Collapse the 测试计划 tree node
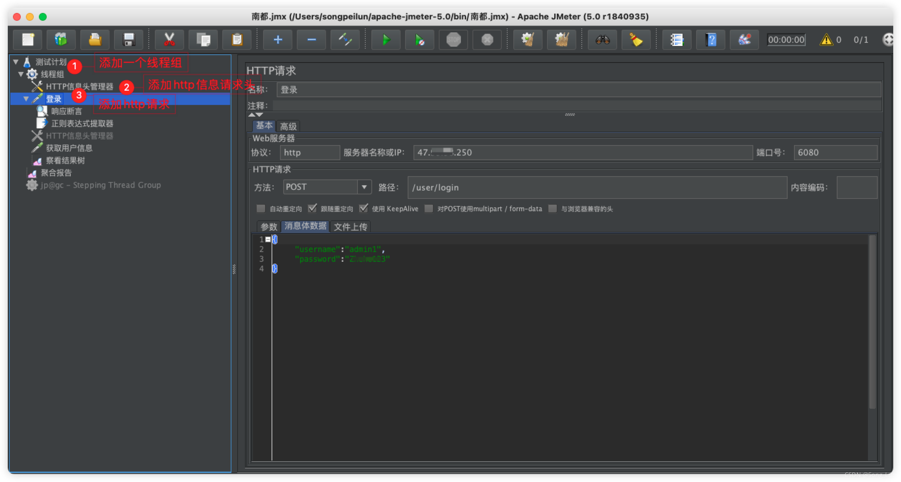This screenshot has width=901, height=482. click(16, 62)
